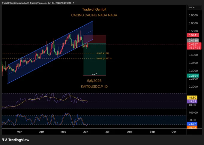Select the "CACING CACING NAGA NAGA" text

tap(94, 15)
